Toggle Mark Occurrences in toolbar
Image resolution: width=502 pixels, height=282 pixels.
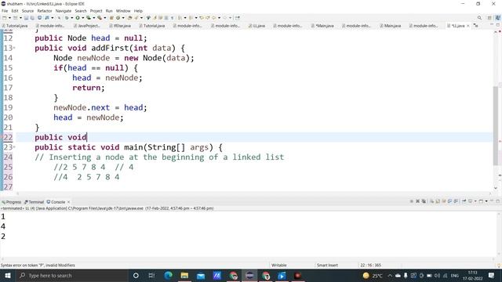(x=155, y=18)
